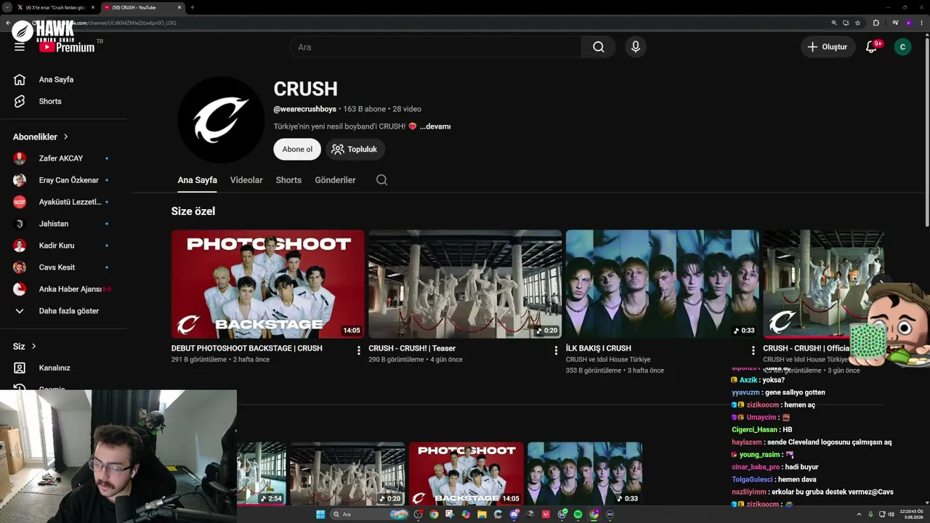Bookmark this page with the star icon
The width and height of the screenshot is (930, 523).
tap(858, 23)
